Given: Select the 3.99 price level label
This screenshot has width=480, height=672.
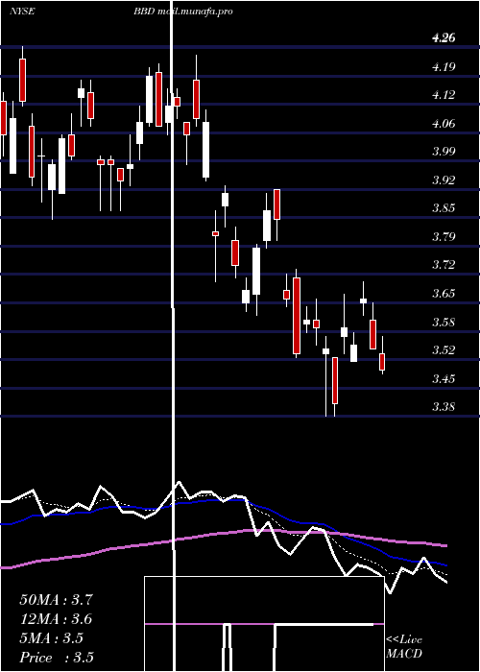Looking at the screenshot, I should click(x=444, y=152).
